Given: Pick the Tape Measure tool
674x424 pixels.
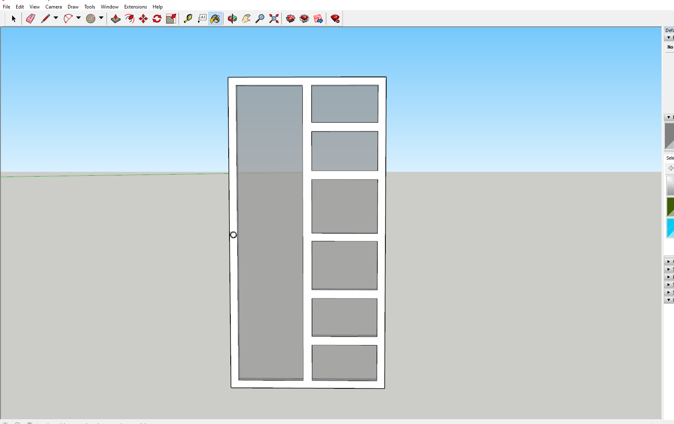Looking at the screenshot, I should point(188,19).
